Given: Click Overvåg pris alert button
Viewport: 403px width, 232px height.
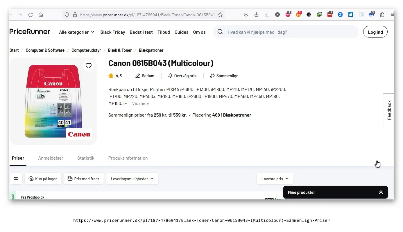Looking at the screenshot, I should (182, 76).
